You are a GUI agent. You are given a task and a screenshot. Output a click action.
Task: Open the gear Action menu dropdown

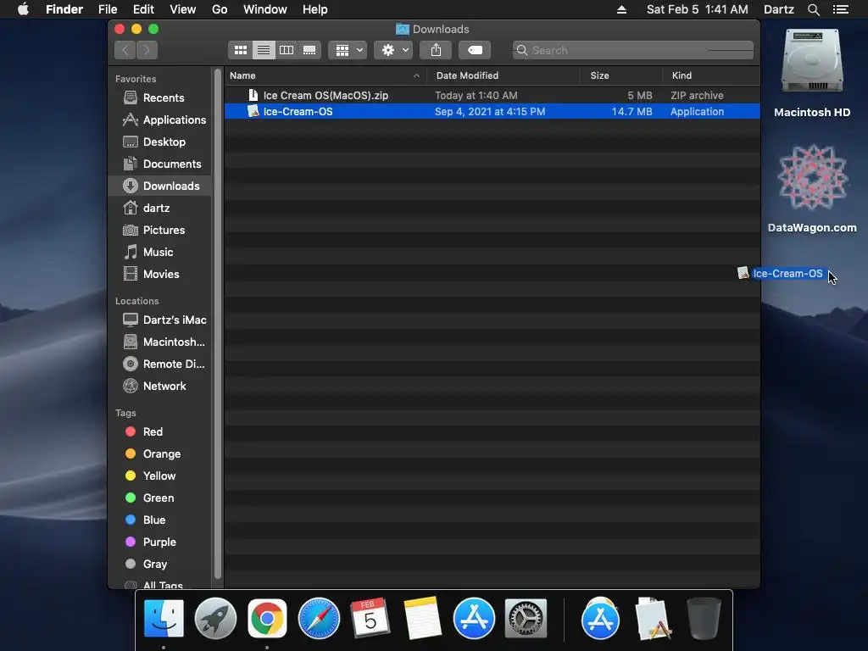point(393,50)
